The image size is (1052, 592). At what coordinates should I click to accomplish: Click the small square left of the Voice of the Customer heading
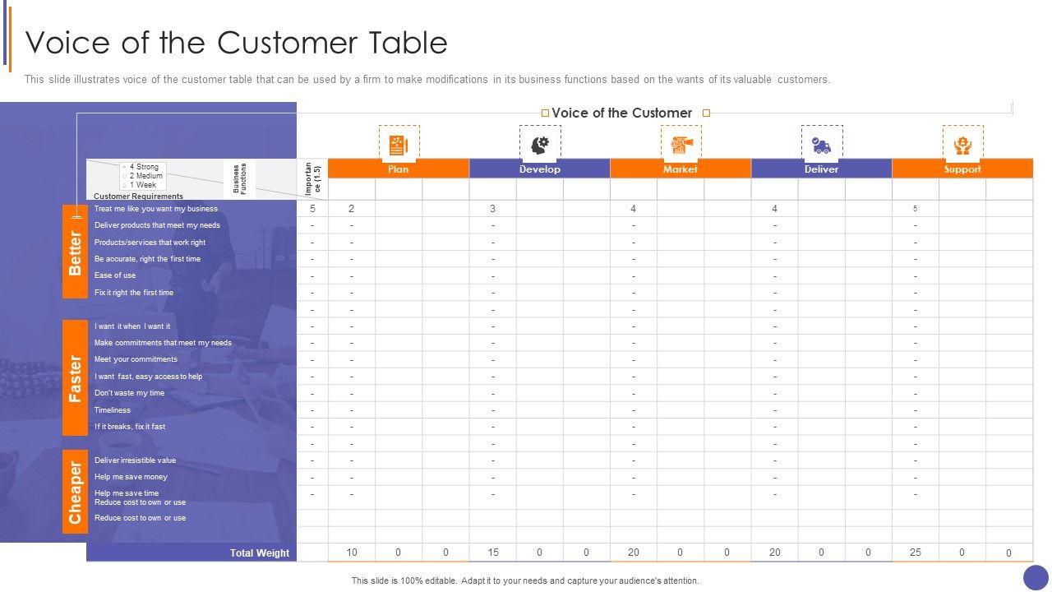click(544, 113)
